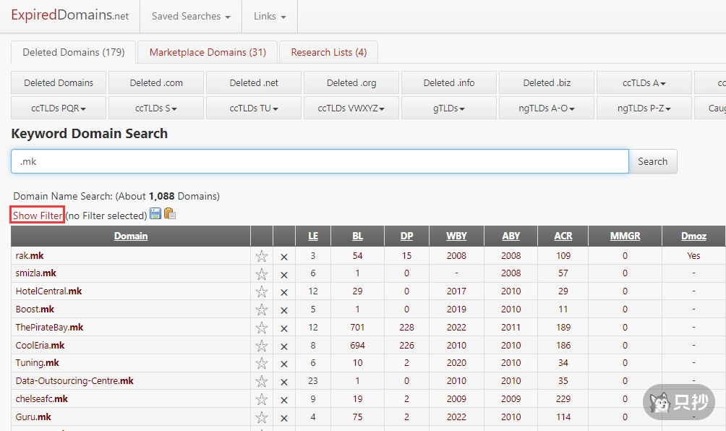726x431 pixels.
Task: Click the keyword domain search input field
Action: click(x=320, y=162)
